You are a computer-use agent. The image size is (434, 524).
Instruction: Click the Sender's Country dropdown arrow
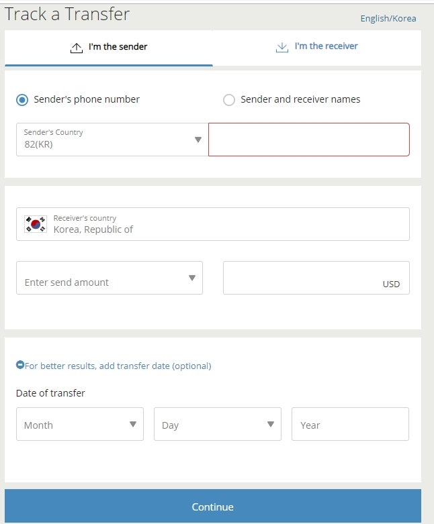198,140
